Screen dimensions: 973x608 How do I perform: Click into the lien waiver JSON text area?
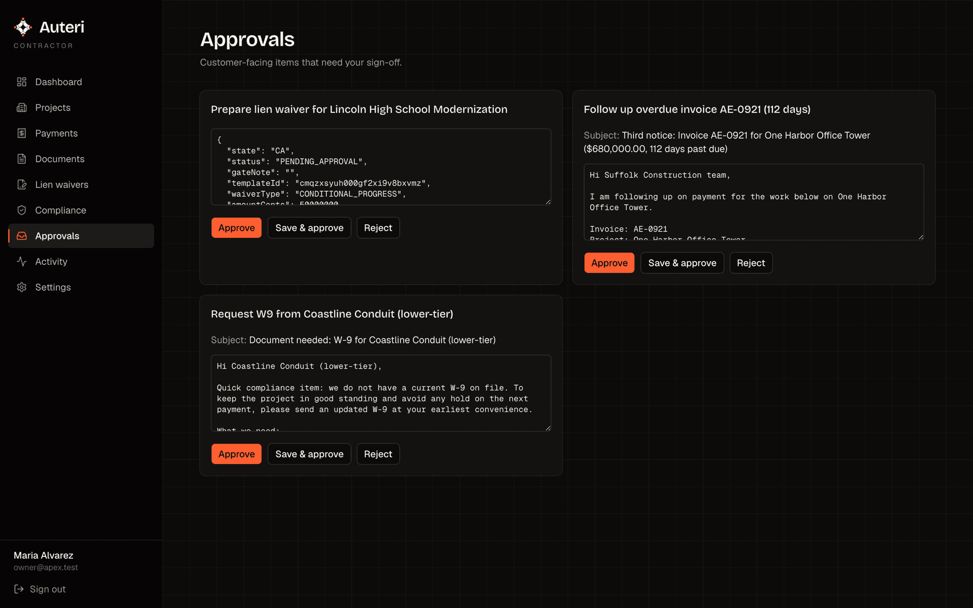381,167
